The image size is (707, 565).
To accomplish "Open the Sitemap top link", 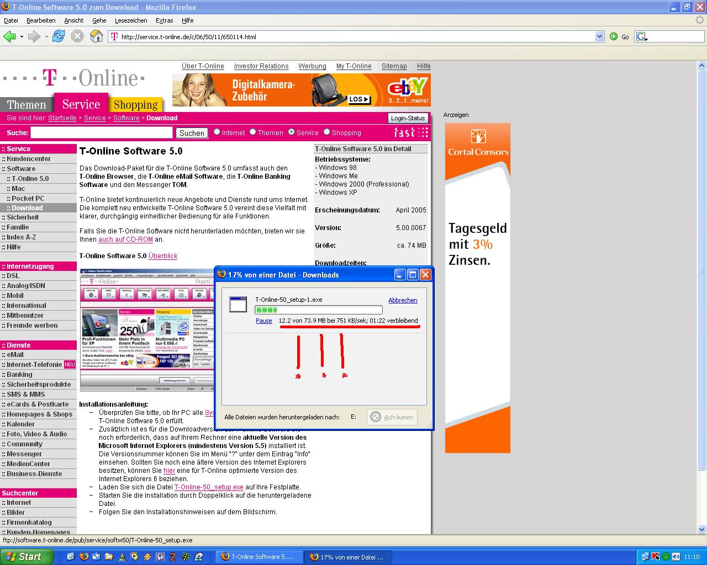I will coord(394,66).
